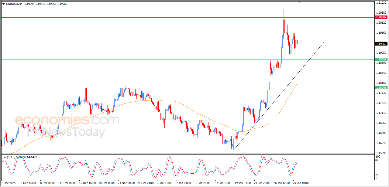This screenshot has height=187, width=389.
Task: Click the 1 Dec 2025 date label
Action: [9, 183]
